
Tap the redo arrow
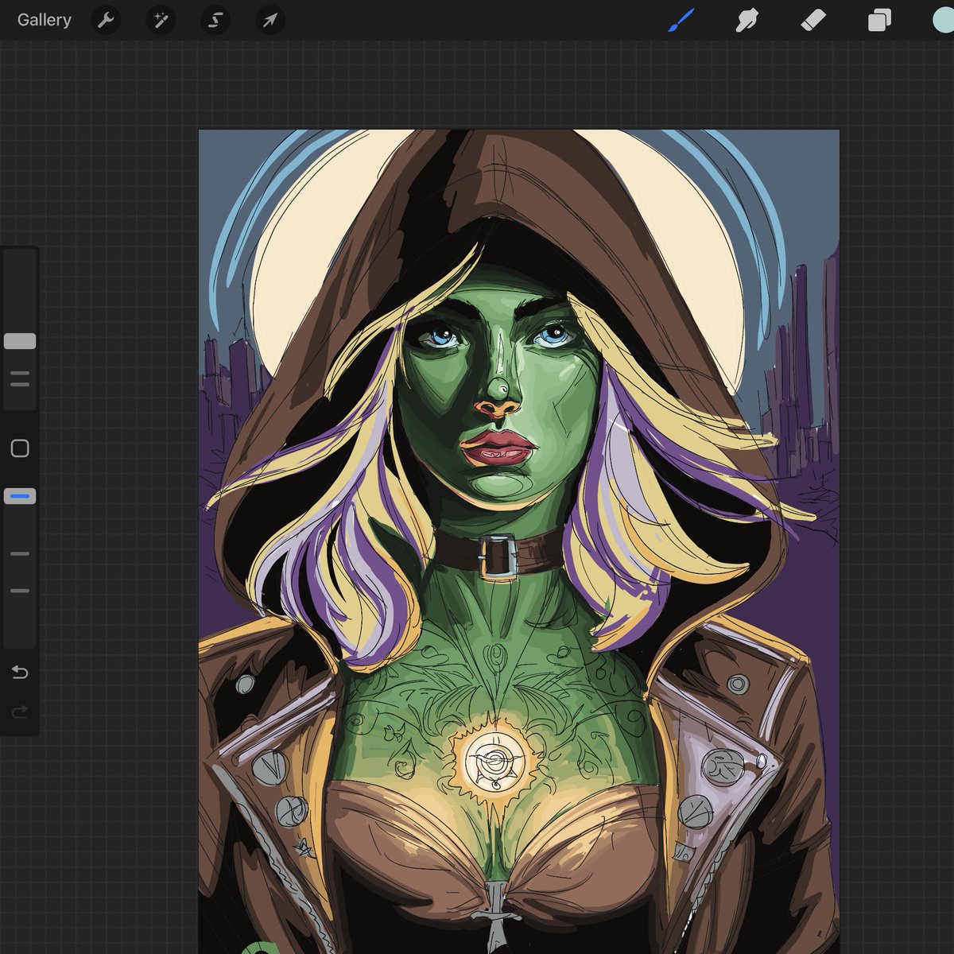(20, 712)
